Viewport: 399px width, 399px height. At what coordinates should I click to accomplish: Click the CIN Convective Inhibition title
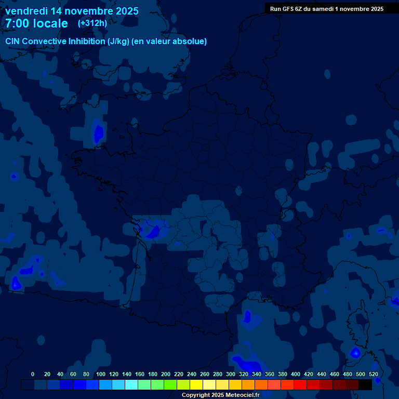pos(106,41)
